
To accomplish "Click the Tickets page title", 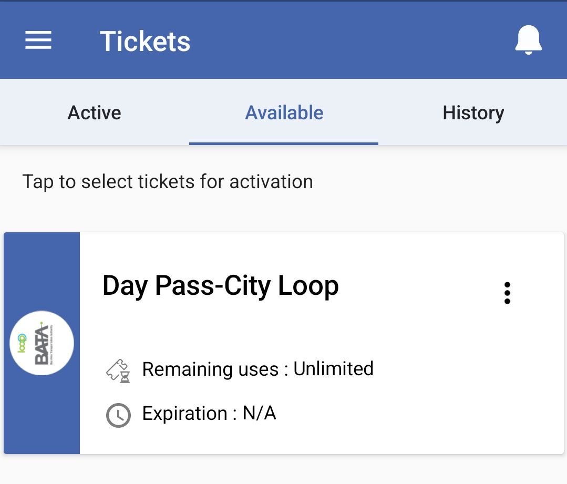I will (x=145, y=41).
